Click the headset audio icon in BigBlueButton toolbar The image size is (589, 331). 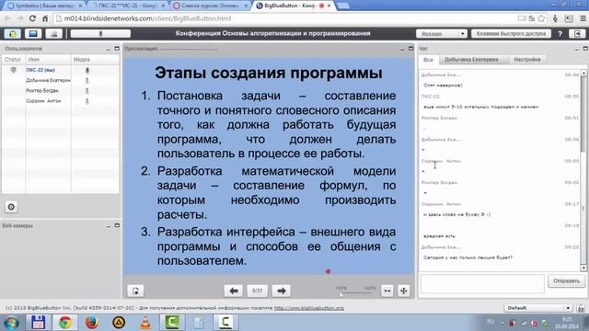(x=12, y=34)
